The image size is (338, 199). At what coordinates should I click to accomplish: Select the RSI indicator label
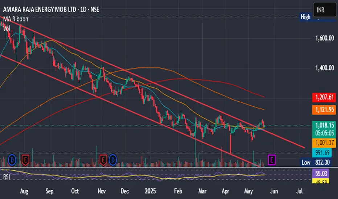click(7, 177)
